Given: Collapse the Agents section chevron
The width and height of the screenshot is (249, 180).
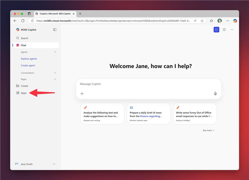Looking at the screenshot, I should point(55,52).
